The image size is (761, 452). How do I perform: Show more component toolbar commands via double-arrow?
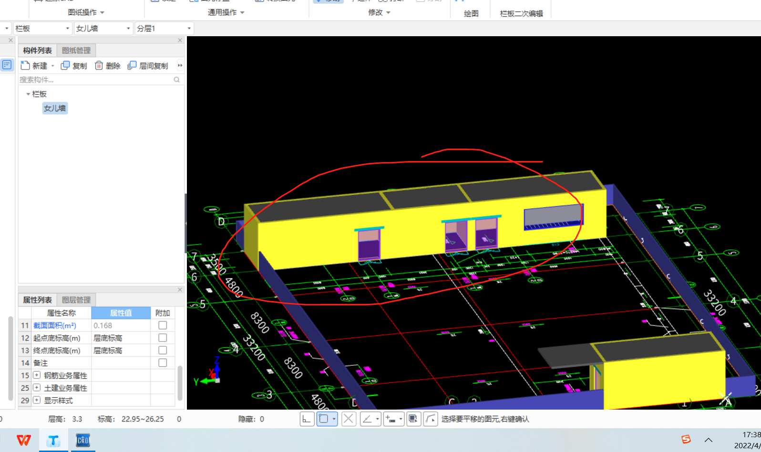tap(180, 65)
